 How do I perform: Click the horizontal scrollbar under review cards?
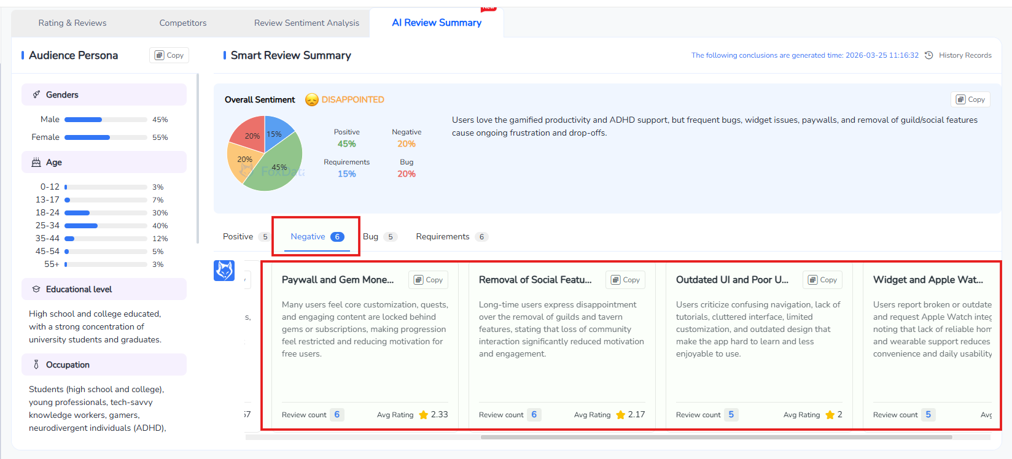[715, 438]
